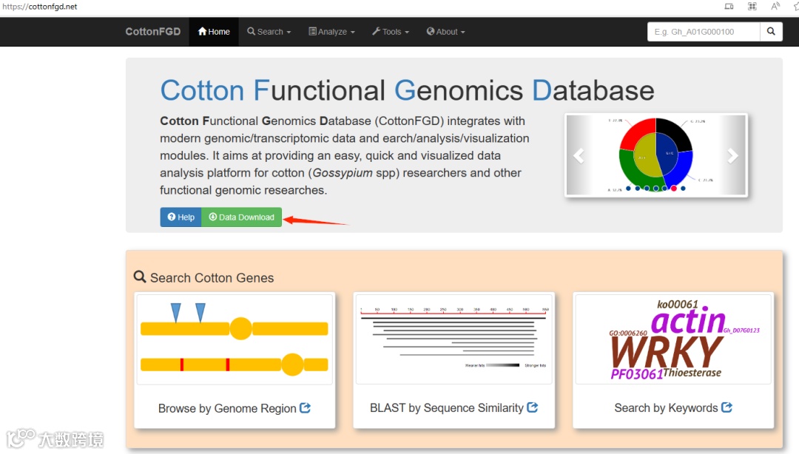Open the Tools dropdown menu
The image size is (799, 454).
tap(391, 32)
